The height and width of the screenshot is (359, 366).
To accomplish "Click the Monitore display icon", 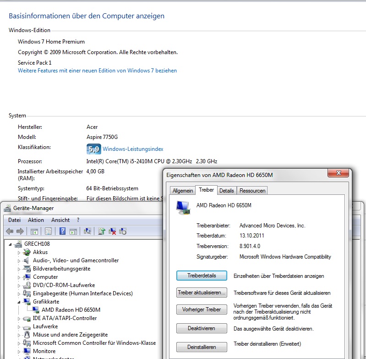I will [27, 351].
